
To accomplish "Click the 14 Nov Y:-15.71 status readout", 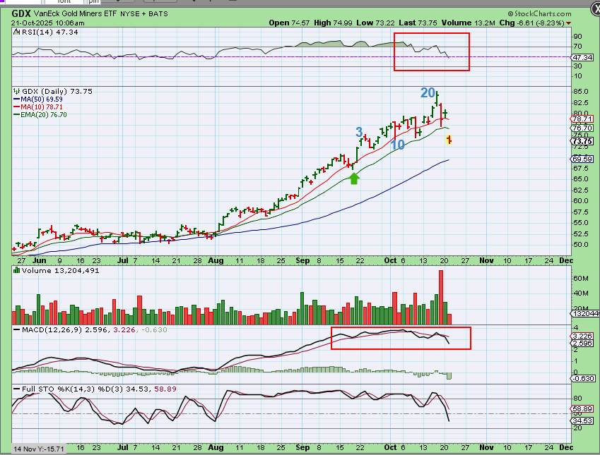I will pyautogui.click(x=38, y=449).
